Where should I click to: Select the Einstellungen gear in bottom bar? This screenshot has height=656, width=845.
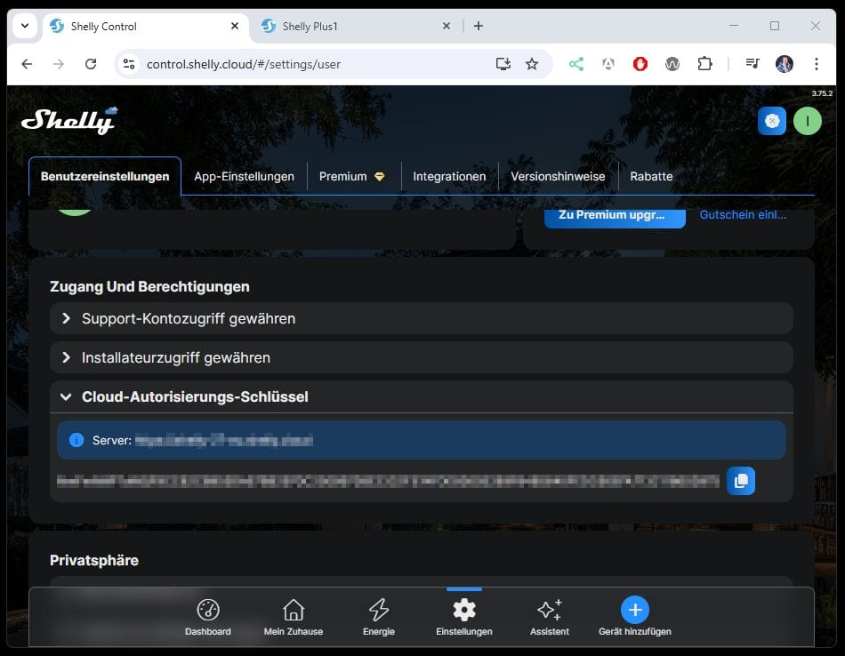[x=463, y=610]
